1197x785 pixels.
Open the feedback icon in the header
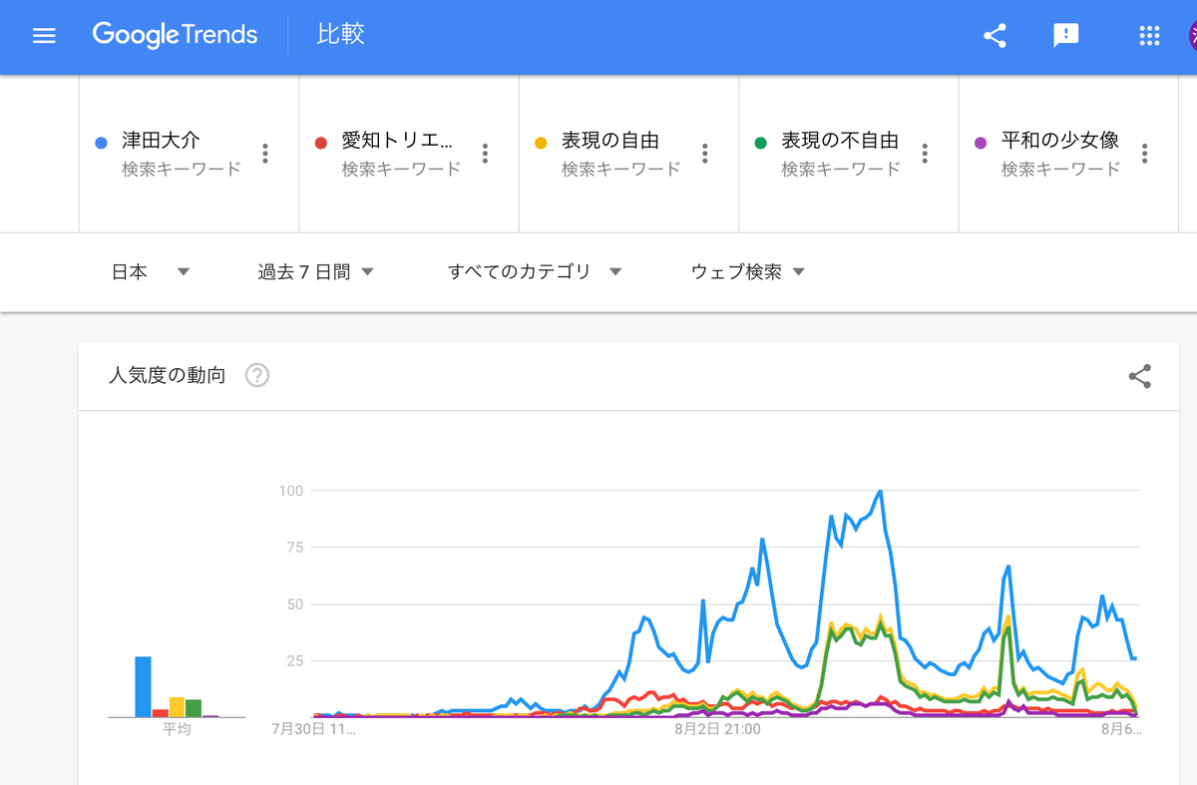pos(1066,35)
